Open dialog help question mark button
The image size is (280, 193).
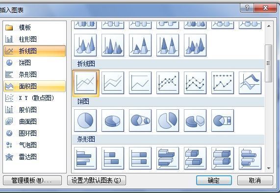247,8
